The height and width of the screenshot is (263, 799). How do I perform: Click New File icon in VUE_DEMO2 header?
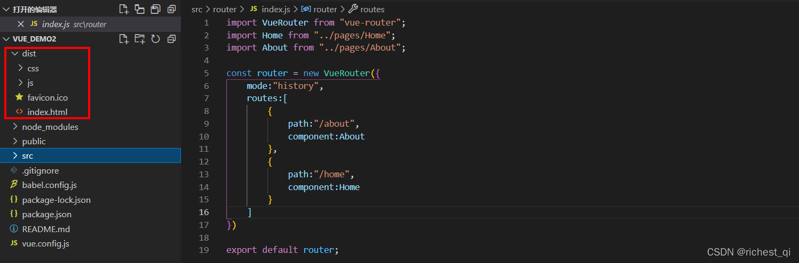pos(124,39)
